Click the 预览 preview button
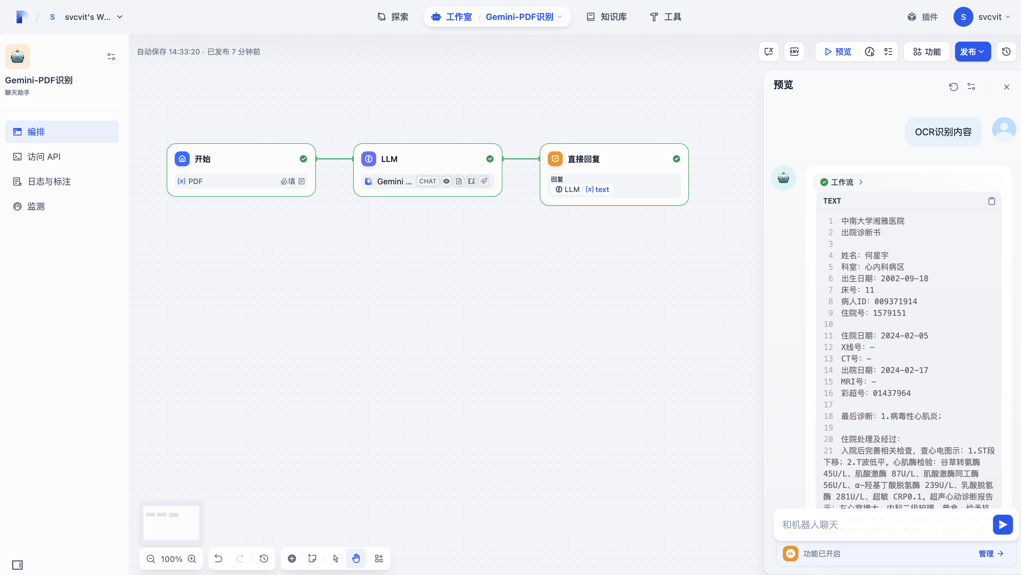 [x=838, y=52]
